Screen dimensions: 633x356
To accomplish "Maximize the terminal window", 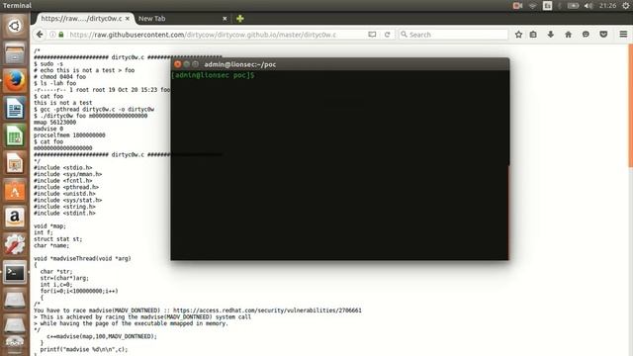I will coord(196,64).
